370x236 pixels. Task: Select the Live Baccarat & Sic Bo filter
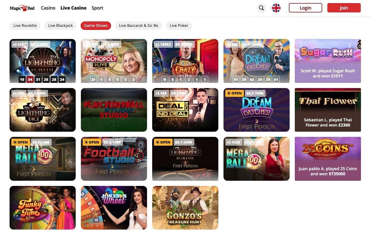coord(138,26)
